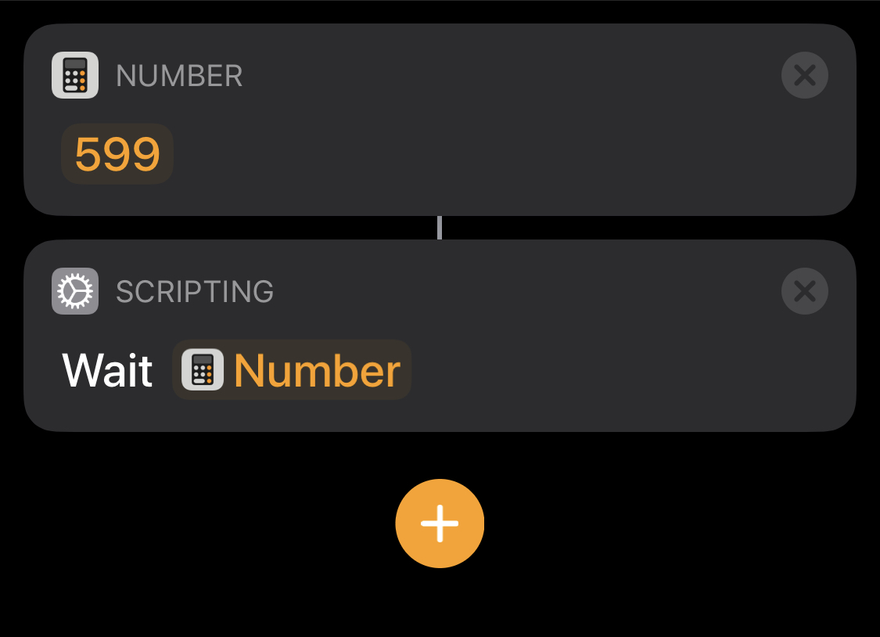Click empty space right of the 599 value
Screen dimensions: 880x637
tap(508, 154)
